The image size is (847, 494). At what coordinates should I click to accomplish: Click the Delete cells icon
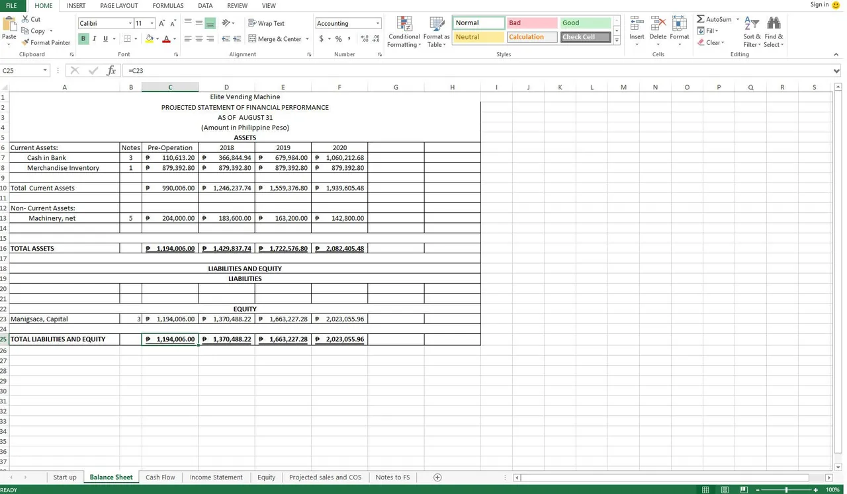click(x=658, y=24)
